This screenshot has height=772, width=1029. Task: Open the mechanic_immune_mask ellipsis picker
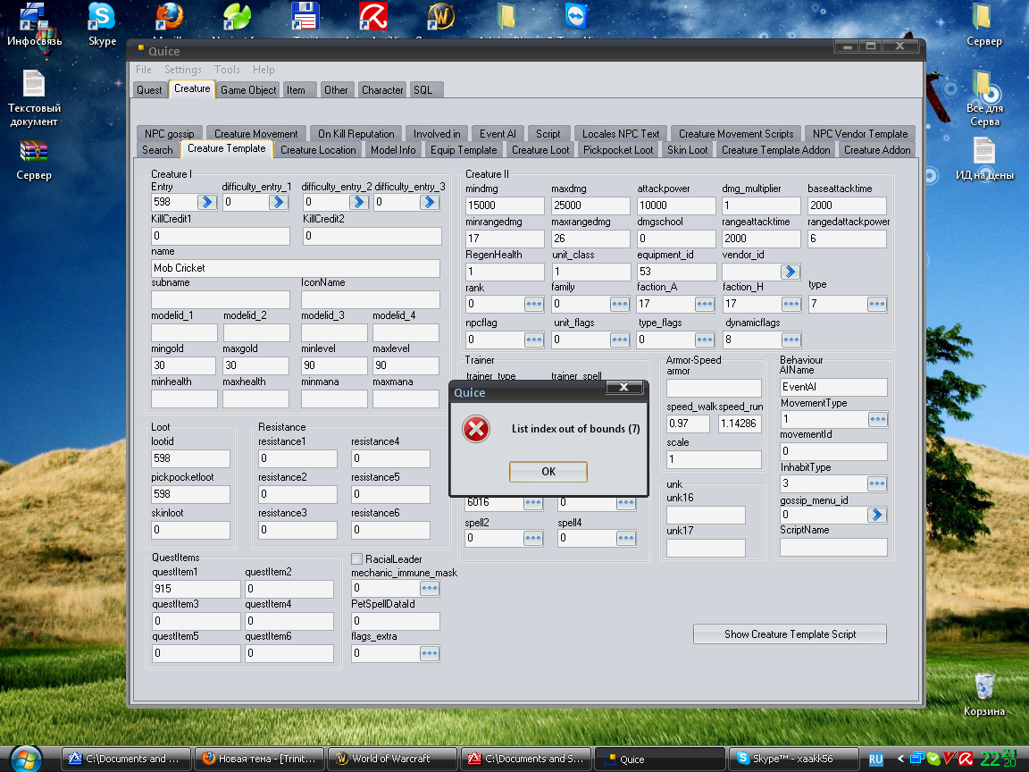[429, 588]
